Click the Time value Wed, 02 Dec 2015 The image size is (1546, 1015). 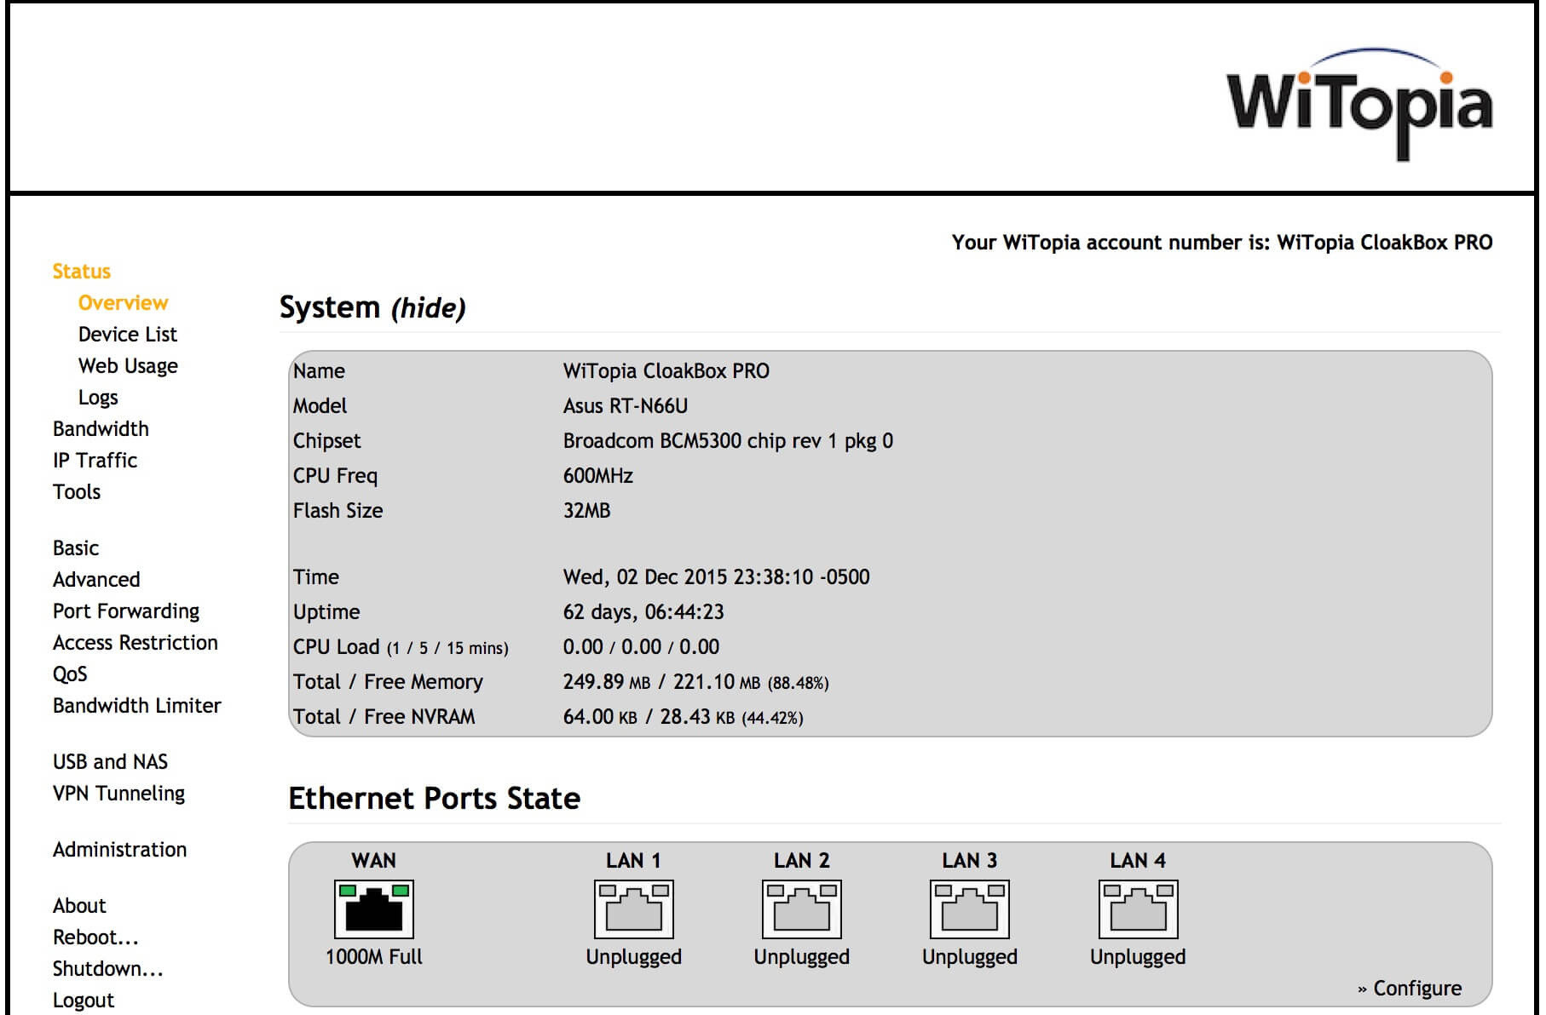[x=716, y=577]
